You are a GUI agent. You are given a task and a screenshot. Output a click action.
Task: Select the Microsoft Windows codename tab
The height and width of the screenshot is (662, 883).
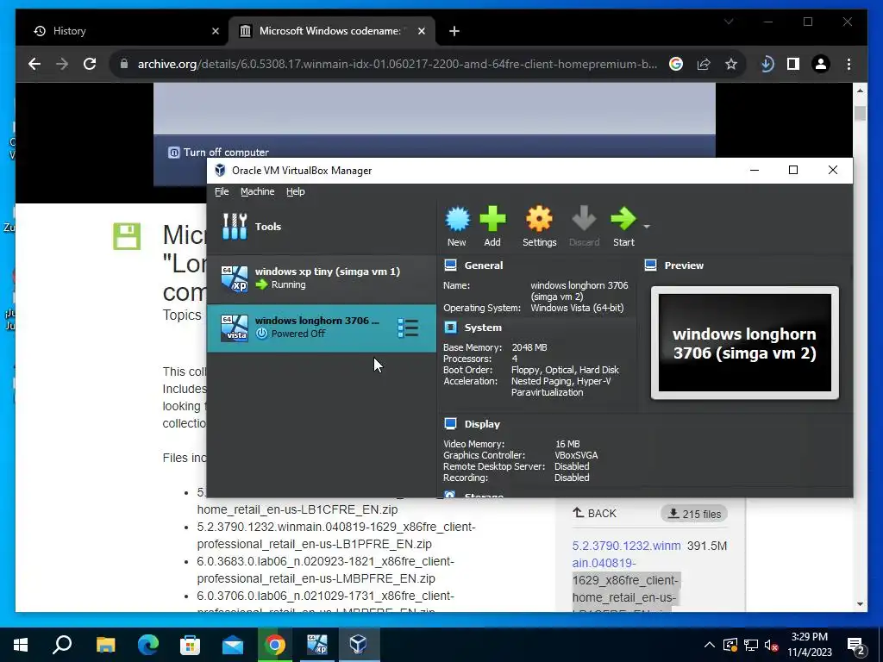pos(332,31)
